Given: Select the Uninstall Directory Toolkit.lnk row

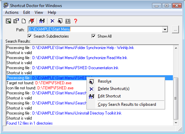Looking at the screenshot, I should click(x=89, y=113).
